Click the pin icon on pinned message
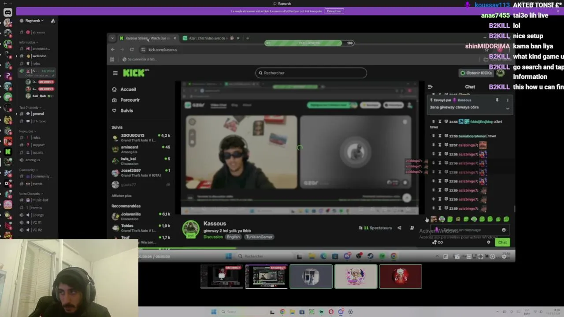This screenshot has height=317, width=564. [x=497, y=100]
